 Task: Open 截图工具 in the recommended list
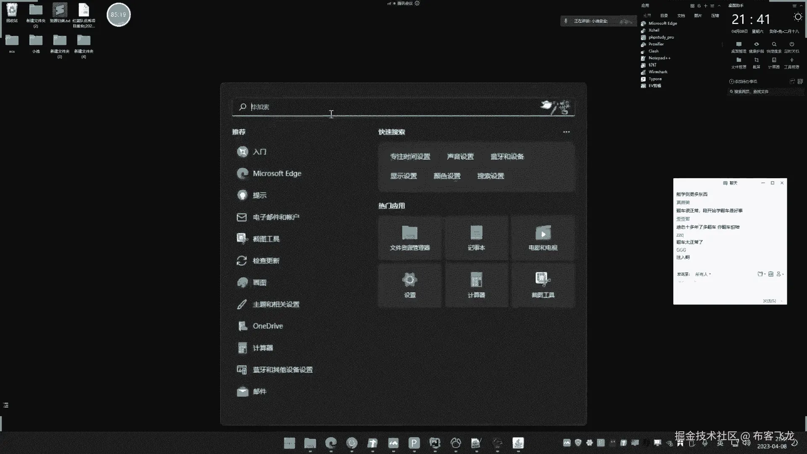click(266, 239)
